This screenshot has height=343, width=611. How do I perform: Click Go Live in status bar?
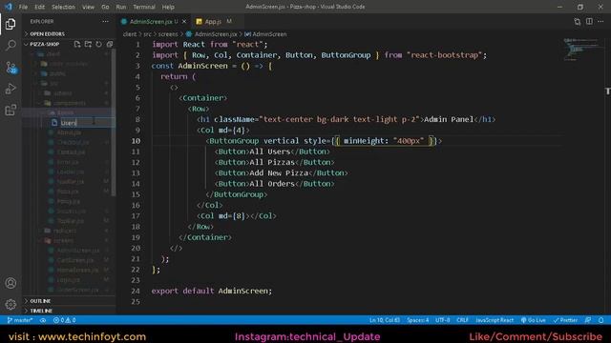(x=533, y=320)
